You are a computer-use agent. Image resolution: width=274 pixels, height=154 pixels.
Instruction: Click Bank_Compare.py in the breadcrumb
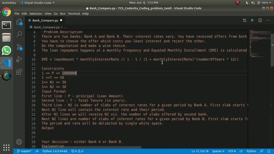pyautogui.click(x=47, y=27)
